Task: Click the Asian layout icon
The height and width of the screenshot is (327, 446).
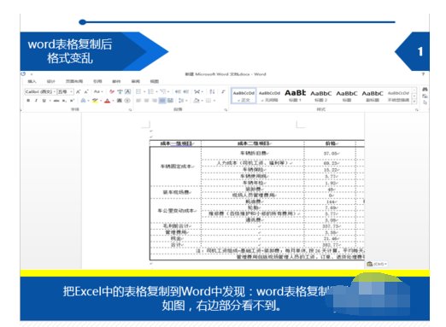Action: click(197, 91)
